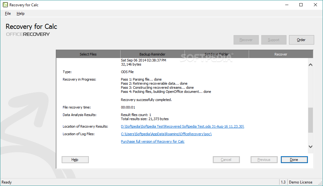Open the Help menu
The height and width of the screenshot is (186, 323).
[x=20, y=13]
